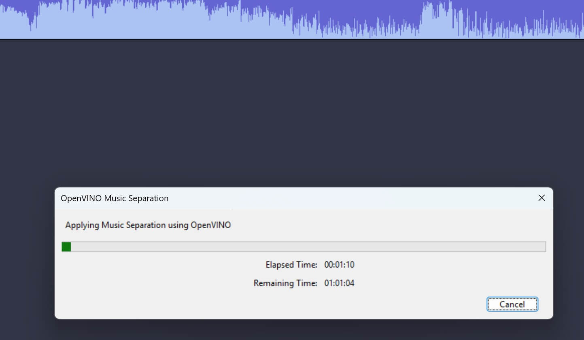Select the elapsed time value 00:01:10

339,265
